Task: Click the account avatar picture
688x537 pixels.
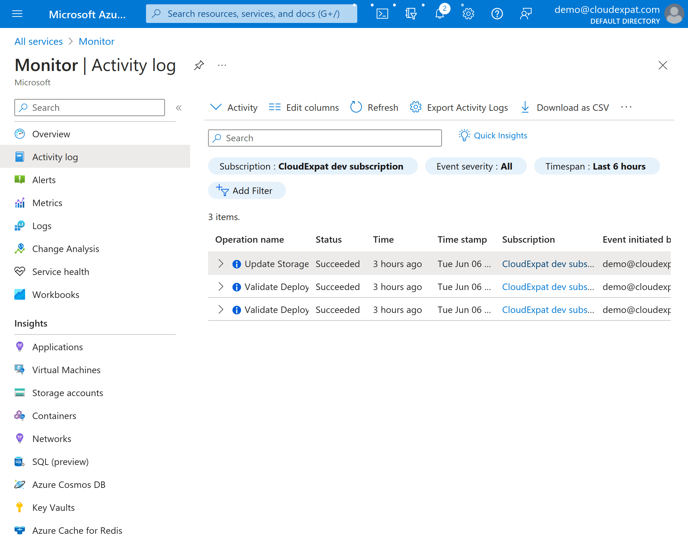Action: [674, 14]
